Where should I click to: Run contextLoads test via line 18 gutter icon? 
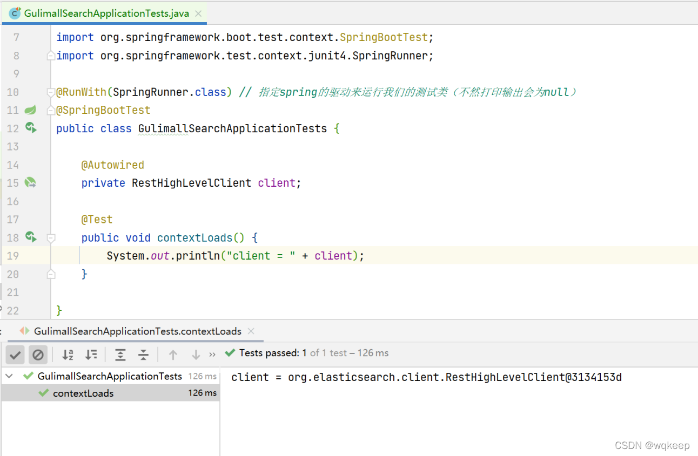coord(31,237)
